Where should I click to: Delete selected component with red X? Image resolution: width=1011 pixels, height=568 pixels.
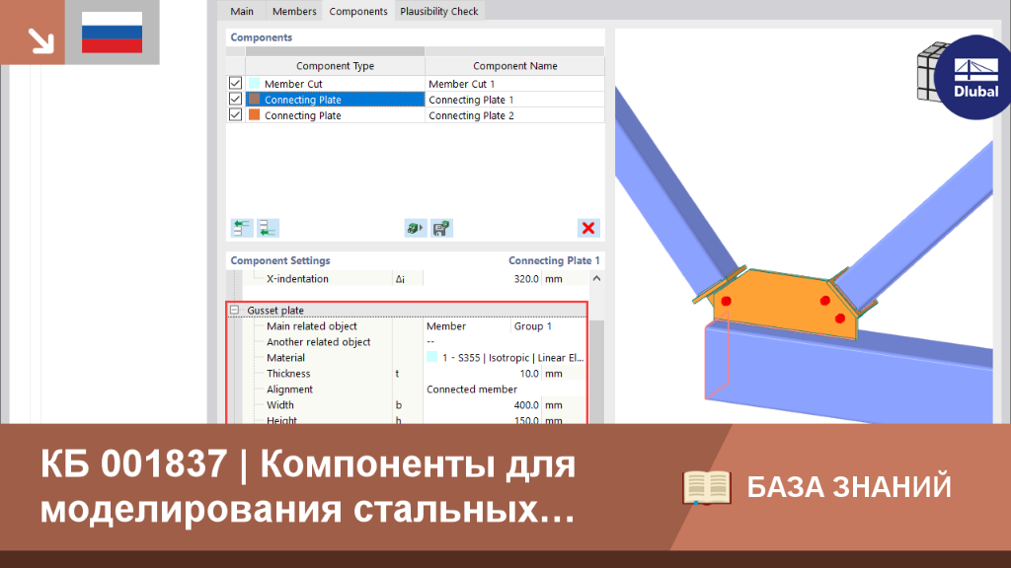tap(588, 228)
